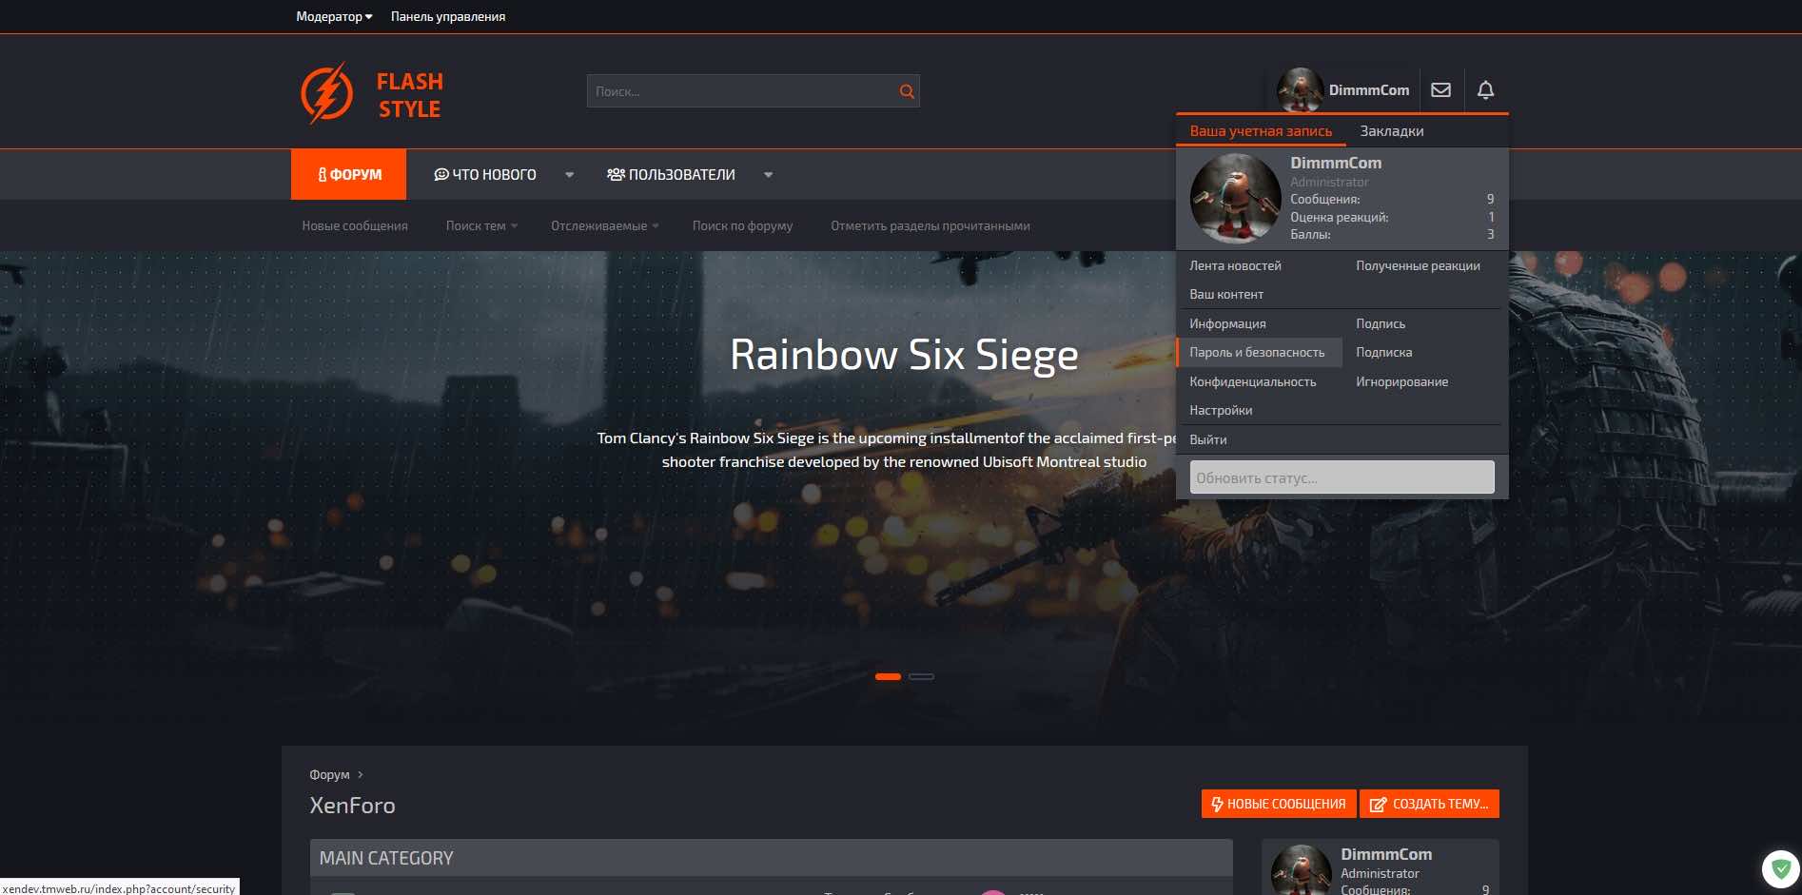Open Новые сообщения sub-navigation link
Screen dimensions: 1802x895
pyautogui.click(x=355, y=225)
